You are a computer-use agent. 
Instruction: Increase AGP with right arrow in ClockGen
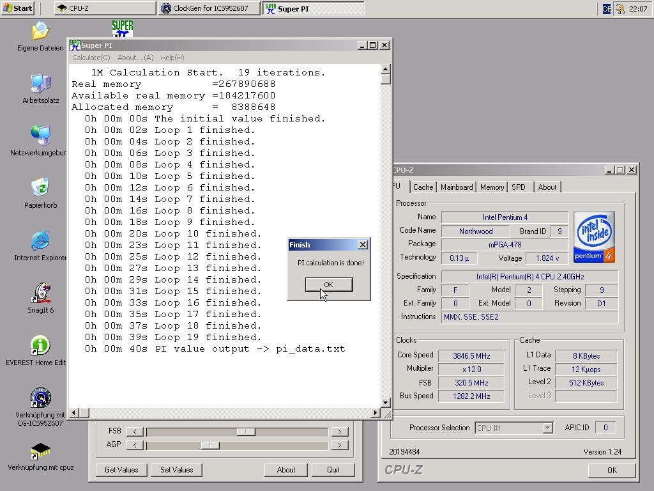[x=340, y=445]
